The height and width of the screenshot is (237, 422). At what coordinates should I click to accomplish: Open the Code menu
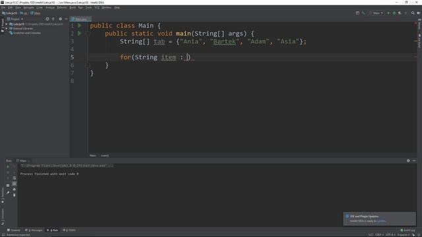tap(40, 7)
